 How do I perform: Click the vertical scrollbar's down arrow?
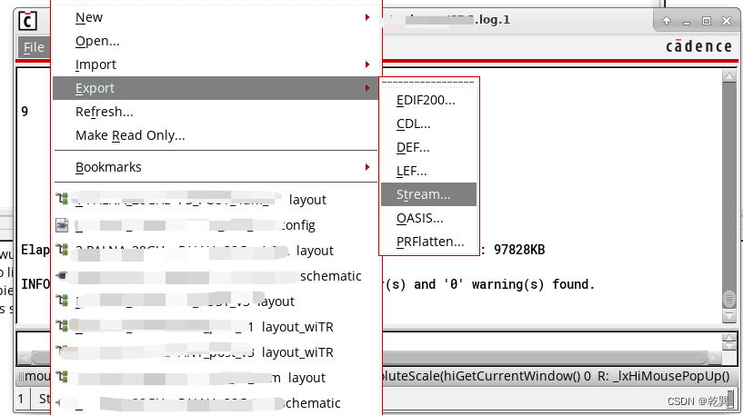[x=728, y=314]
